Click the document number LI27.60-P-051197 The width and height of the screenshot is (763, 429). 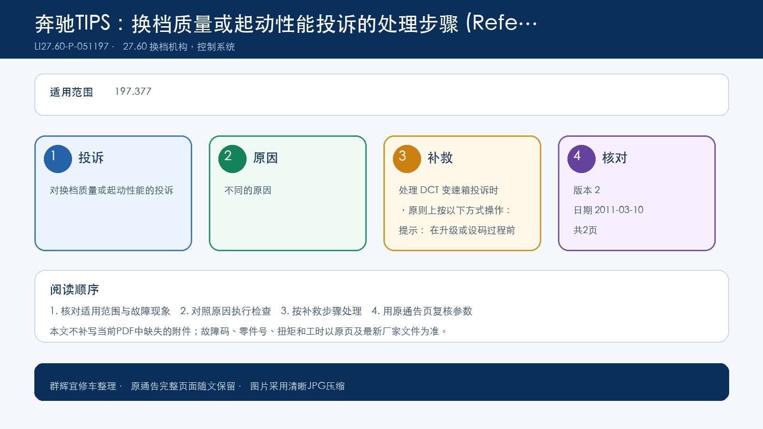click(x=72, y=47)
